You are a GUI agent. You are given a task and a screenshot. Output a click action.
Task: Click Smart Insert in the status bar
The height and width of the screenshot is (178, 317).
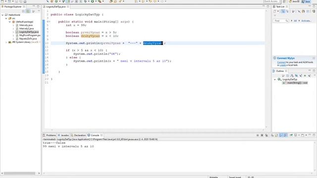coord(235,177)
